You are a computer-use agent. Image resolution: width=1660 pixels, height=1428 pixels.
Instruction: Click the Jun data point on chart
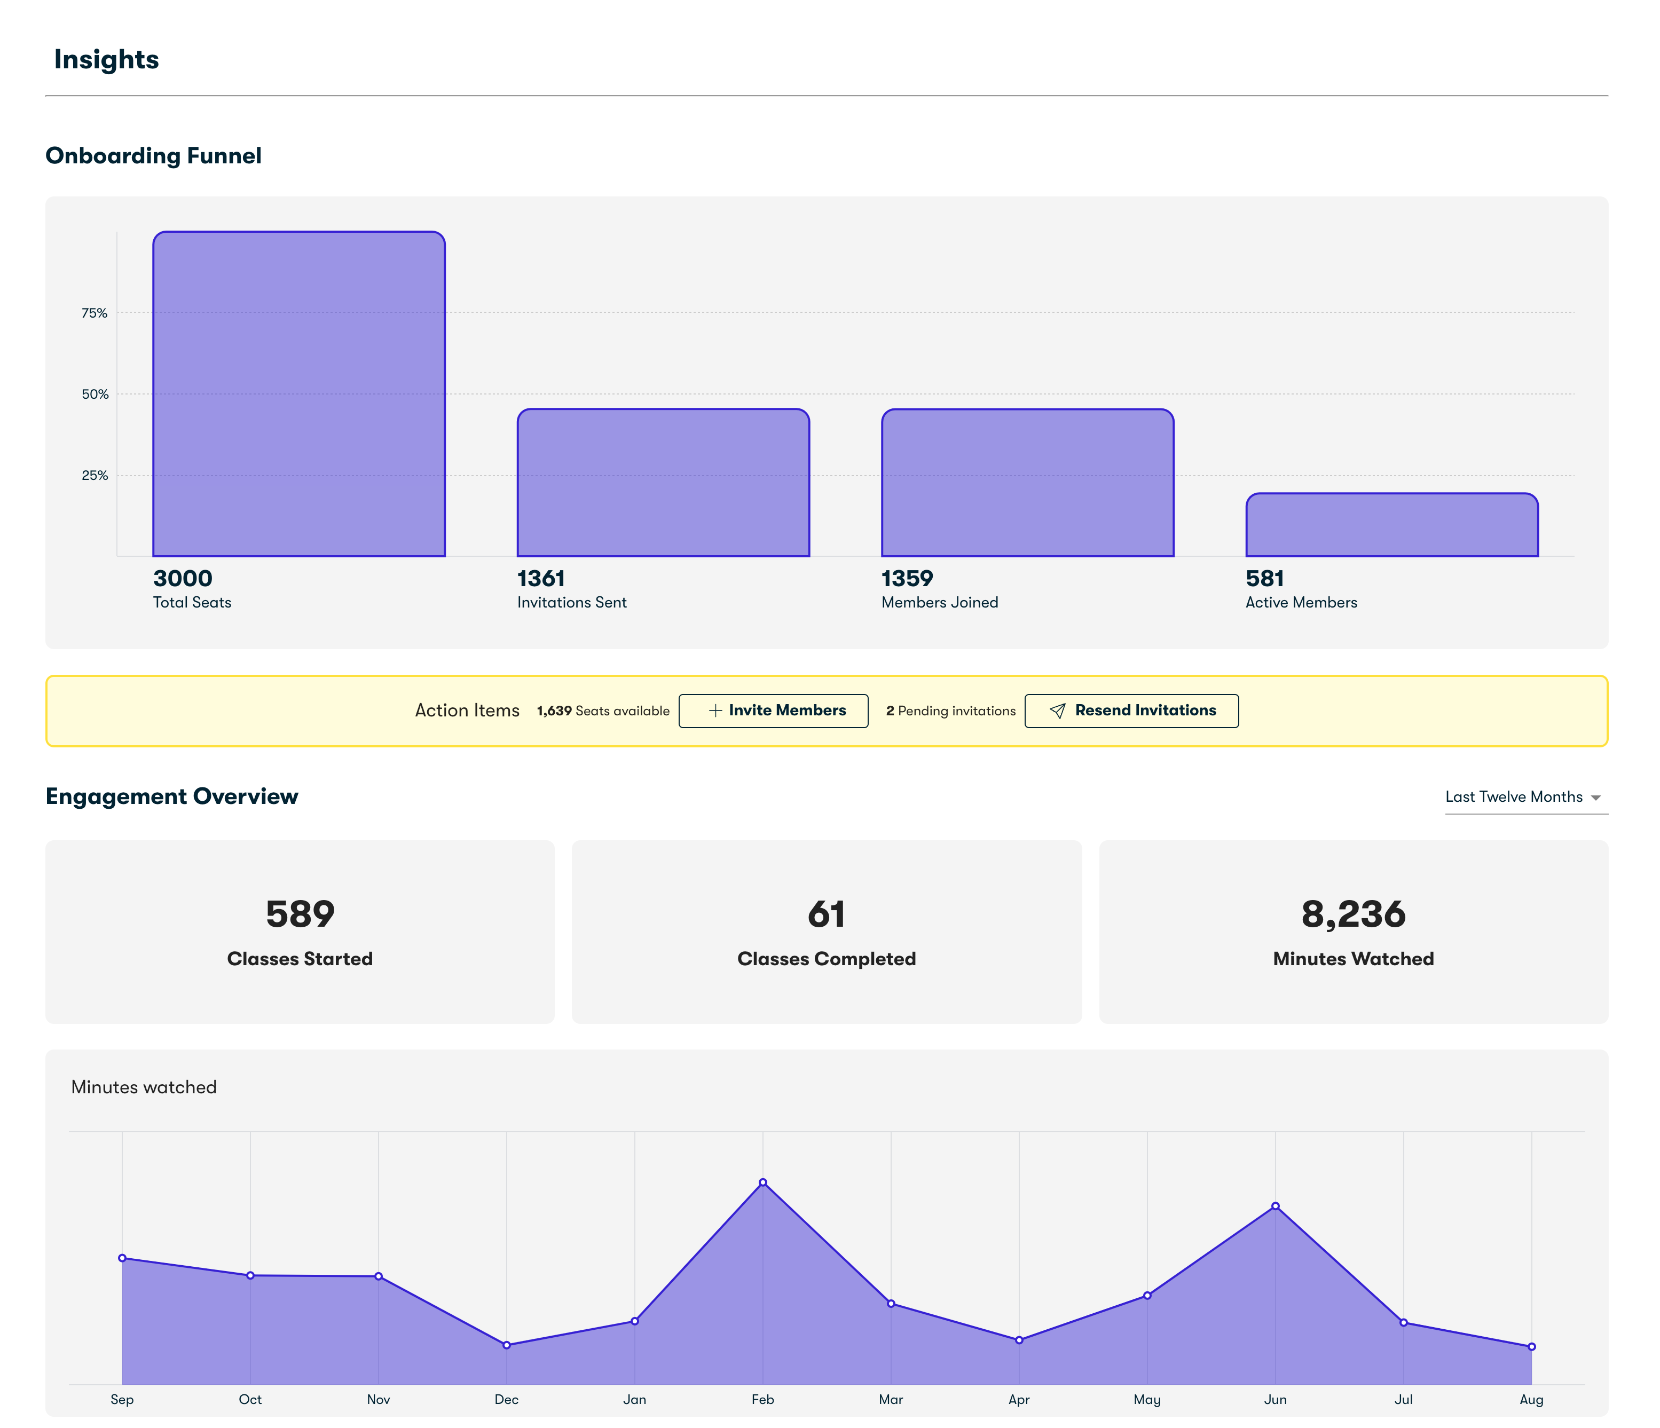pyautogui.click(x=1274, y=1205)
